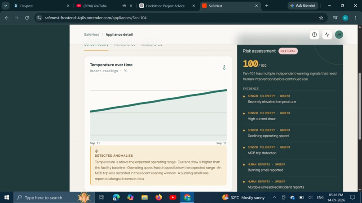
Task: Select 'Declining operating speed' evidence
Action: point(268,136)
